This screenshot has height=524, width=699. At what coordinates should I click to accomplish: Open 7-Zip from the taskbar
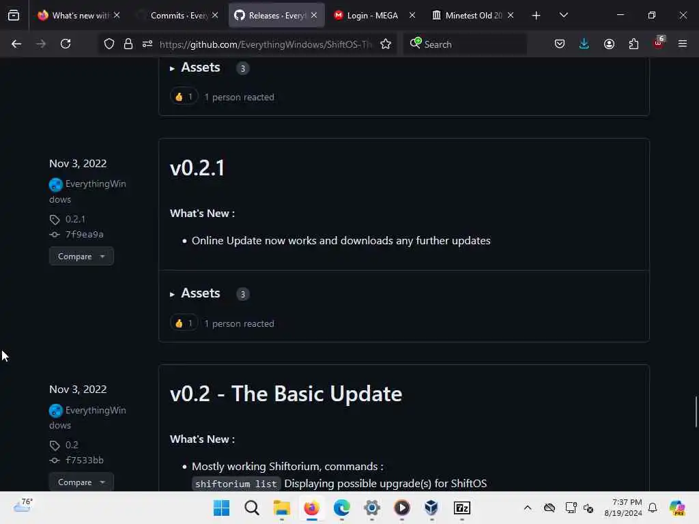tap(462, 508)
